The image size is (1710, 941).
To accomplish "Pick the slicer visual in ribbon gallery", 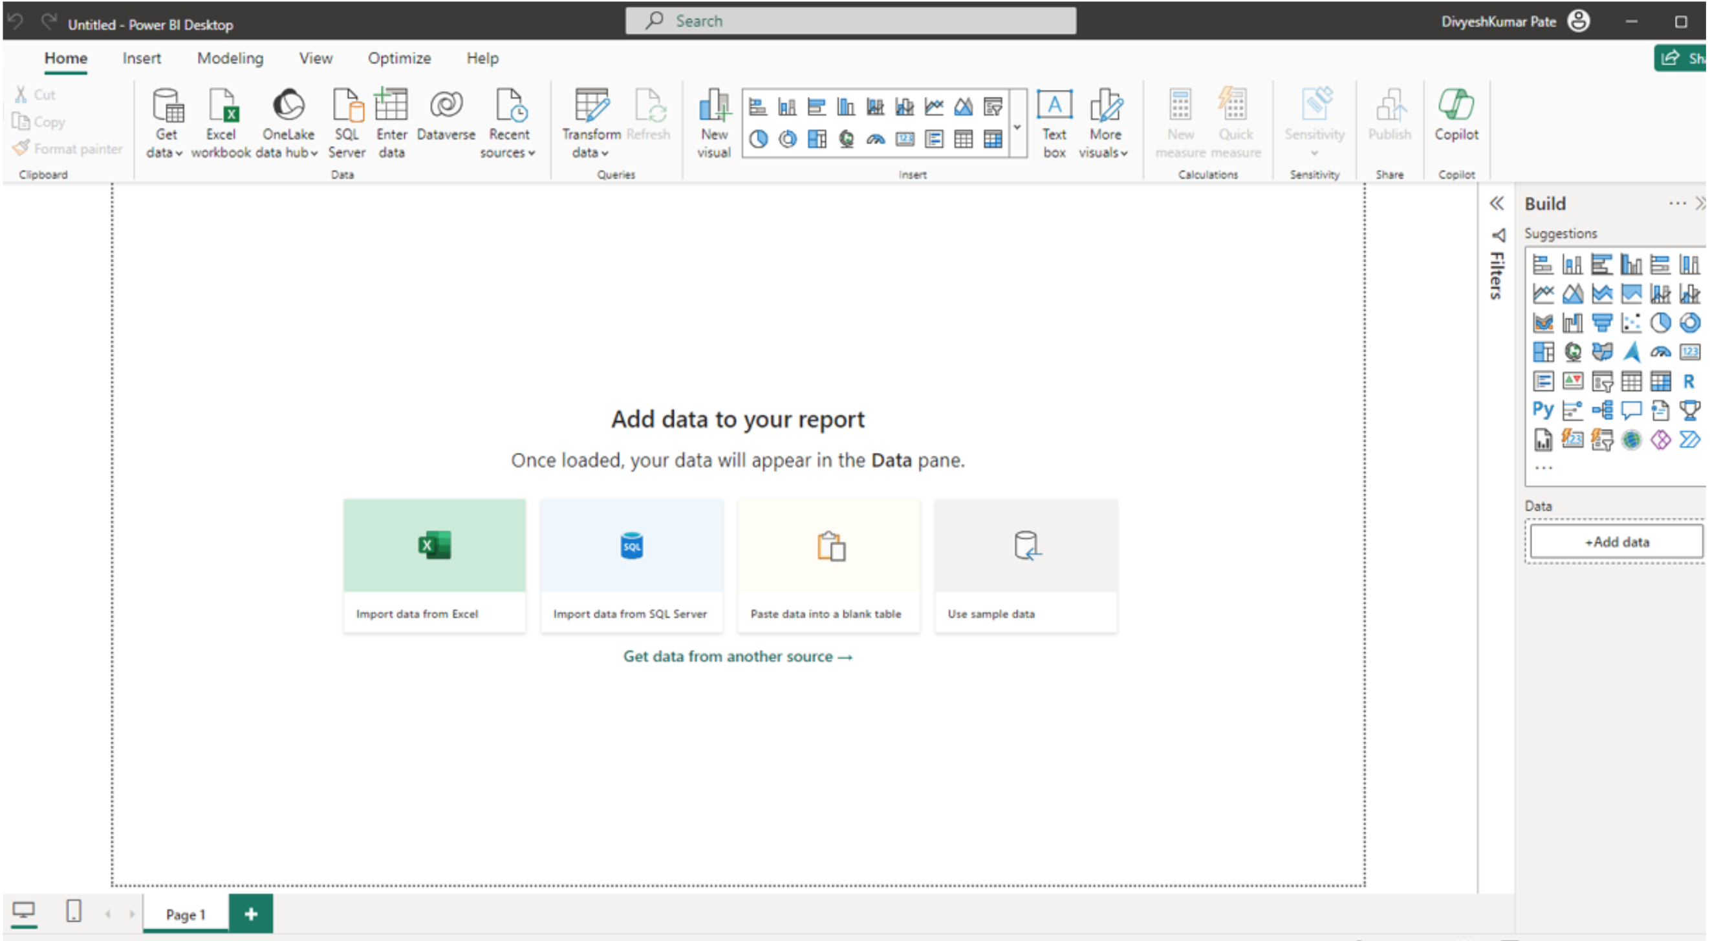I will 993,107.
